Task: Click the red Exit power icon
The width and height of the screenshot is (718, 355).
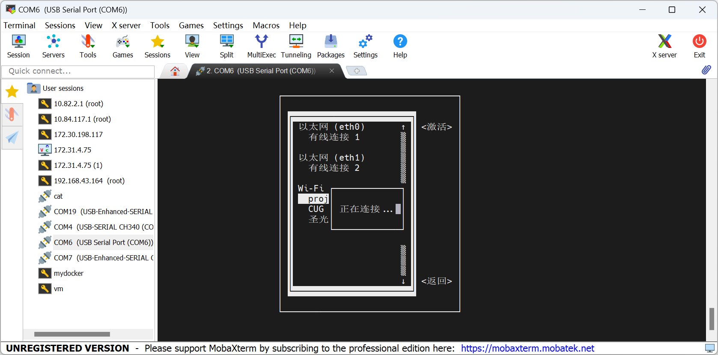Action: coord(700,46)
